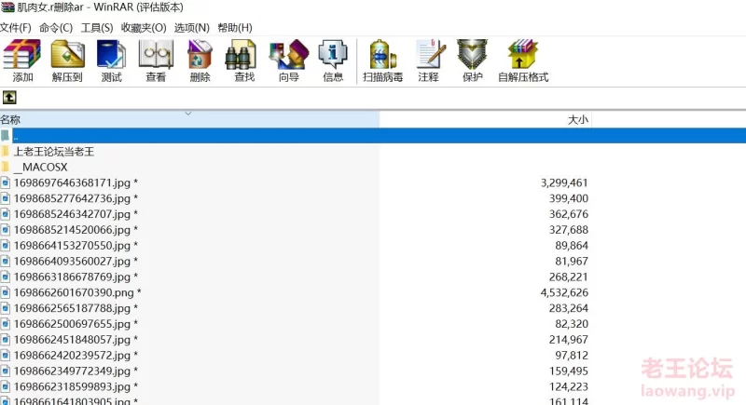Sort by Size (大小) column header
The width and height of the screenshot is (746, 405).
486,119
